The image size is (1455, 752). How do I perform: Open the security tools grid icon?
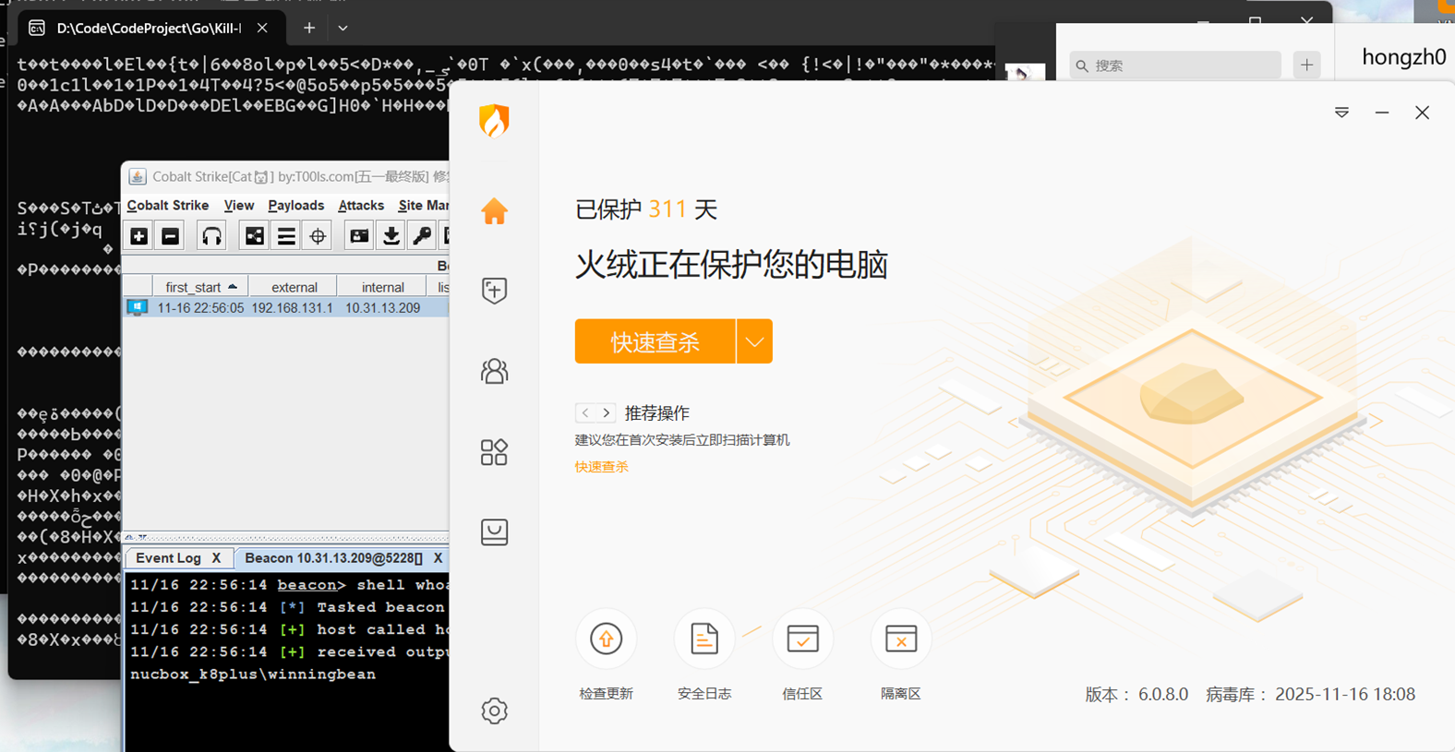pyautogui.click(x=494, y=452)
